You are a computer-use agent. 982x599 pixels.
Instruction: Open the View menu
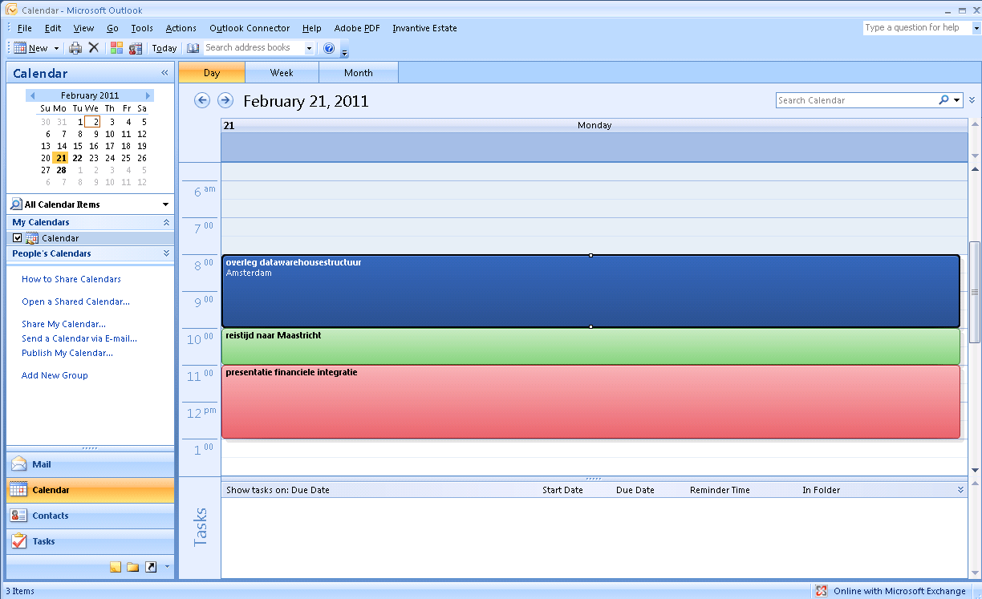point(83,28)
